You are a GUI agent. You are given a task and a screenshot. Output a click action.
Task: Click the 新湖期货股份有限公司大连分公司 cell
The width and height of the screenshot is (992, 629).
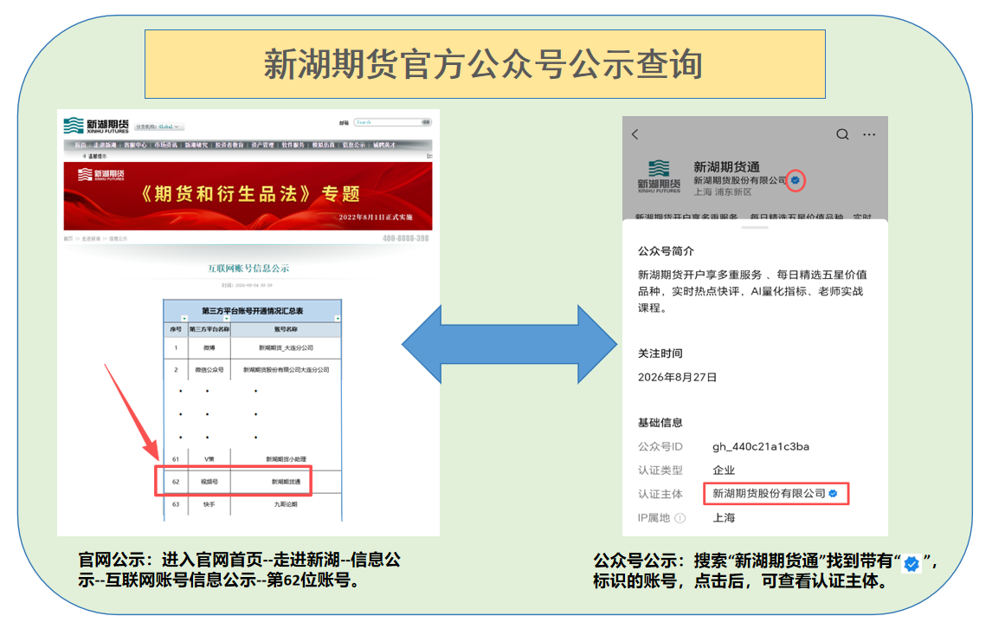tap(286, 370)
